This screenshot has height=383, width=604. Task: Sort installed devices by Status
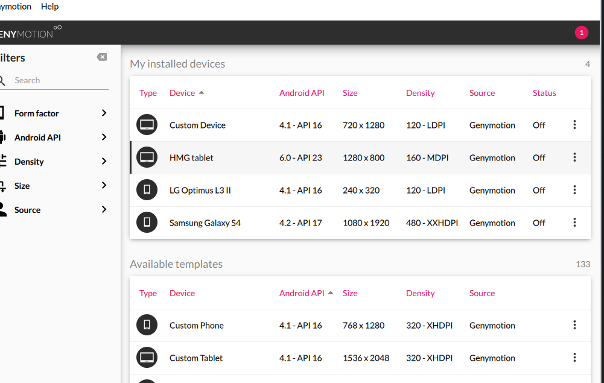544,93
